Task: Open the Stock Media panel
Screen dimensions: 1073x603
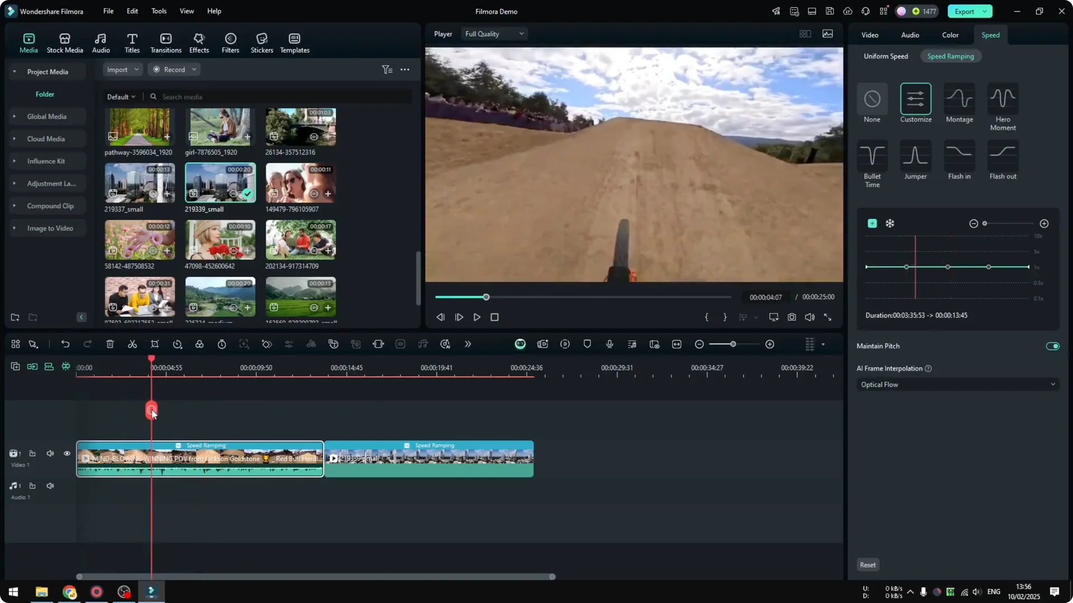Action: [64, 42]
